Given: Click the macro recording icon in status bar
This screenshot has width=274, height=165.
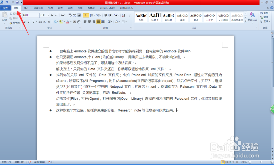Looking at the screenshot, I should (50, 162).
